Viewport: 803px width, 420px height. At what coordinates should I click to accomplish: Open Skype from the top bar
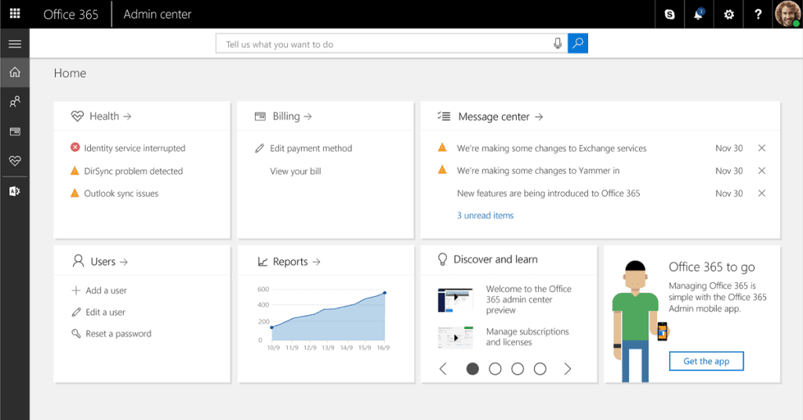(x=670, y=14)
